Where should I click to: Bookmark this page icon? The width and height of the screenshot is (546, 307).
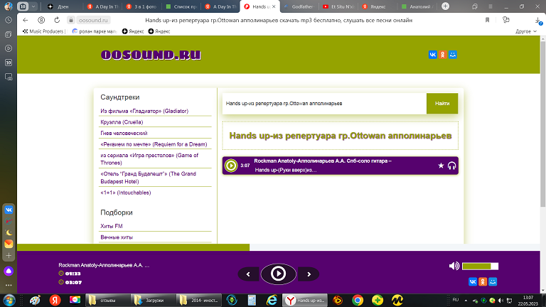[x=487, y=20]
